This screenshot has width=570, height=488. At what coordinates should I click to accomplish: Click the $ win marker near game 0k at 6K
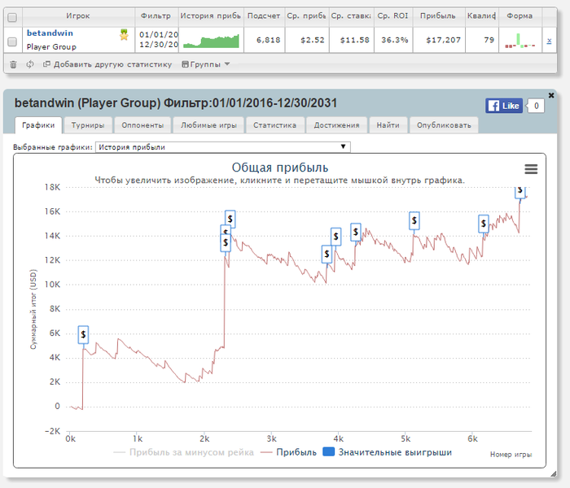[83, 334]
